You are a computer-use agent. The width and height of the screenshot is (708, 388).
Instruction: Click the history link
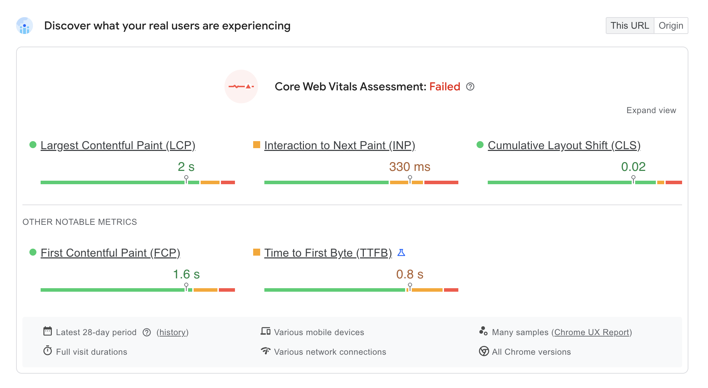tap(173, 332)
